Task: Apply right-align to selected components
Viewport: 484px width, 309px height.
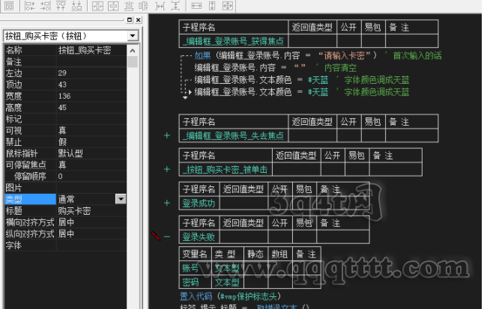Action: pos(46,5)
